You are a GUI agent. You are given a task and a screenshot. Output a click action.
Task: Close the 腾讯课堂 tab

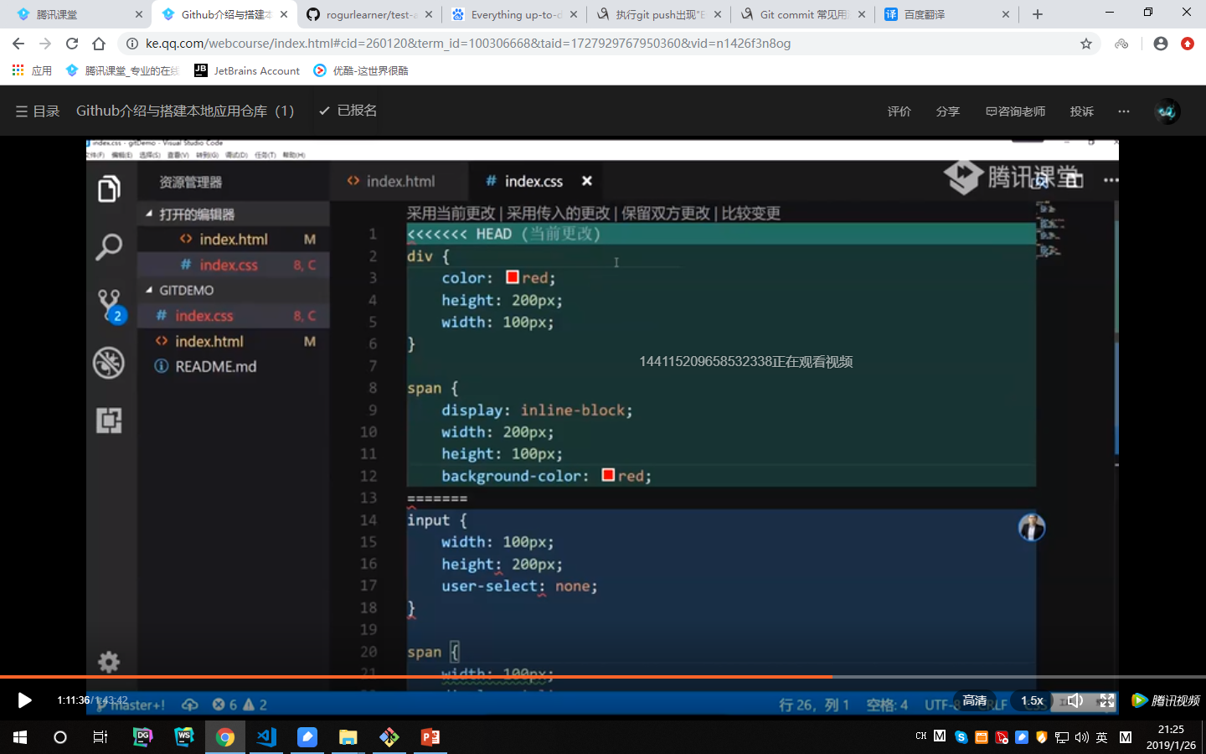139,14
